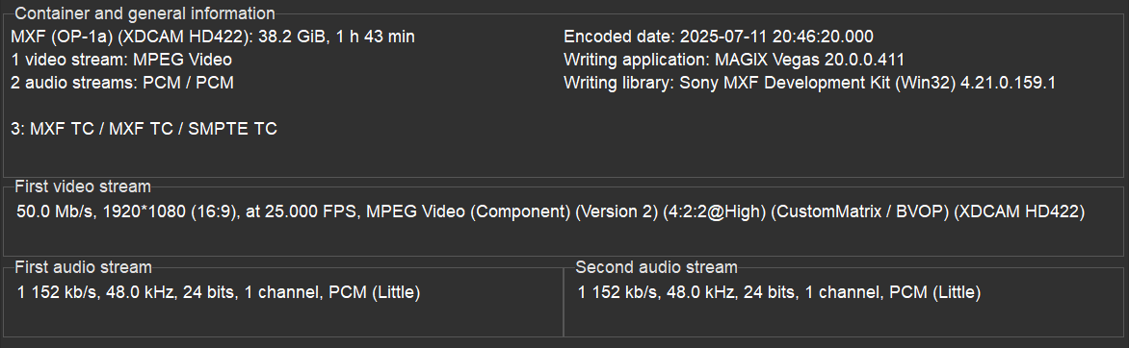Click the 'Container and general information' heading
The height and width of the screenshot is (348, 1129).
coord(144,12)
